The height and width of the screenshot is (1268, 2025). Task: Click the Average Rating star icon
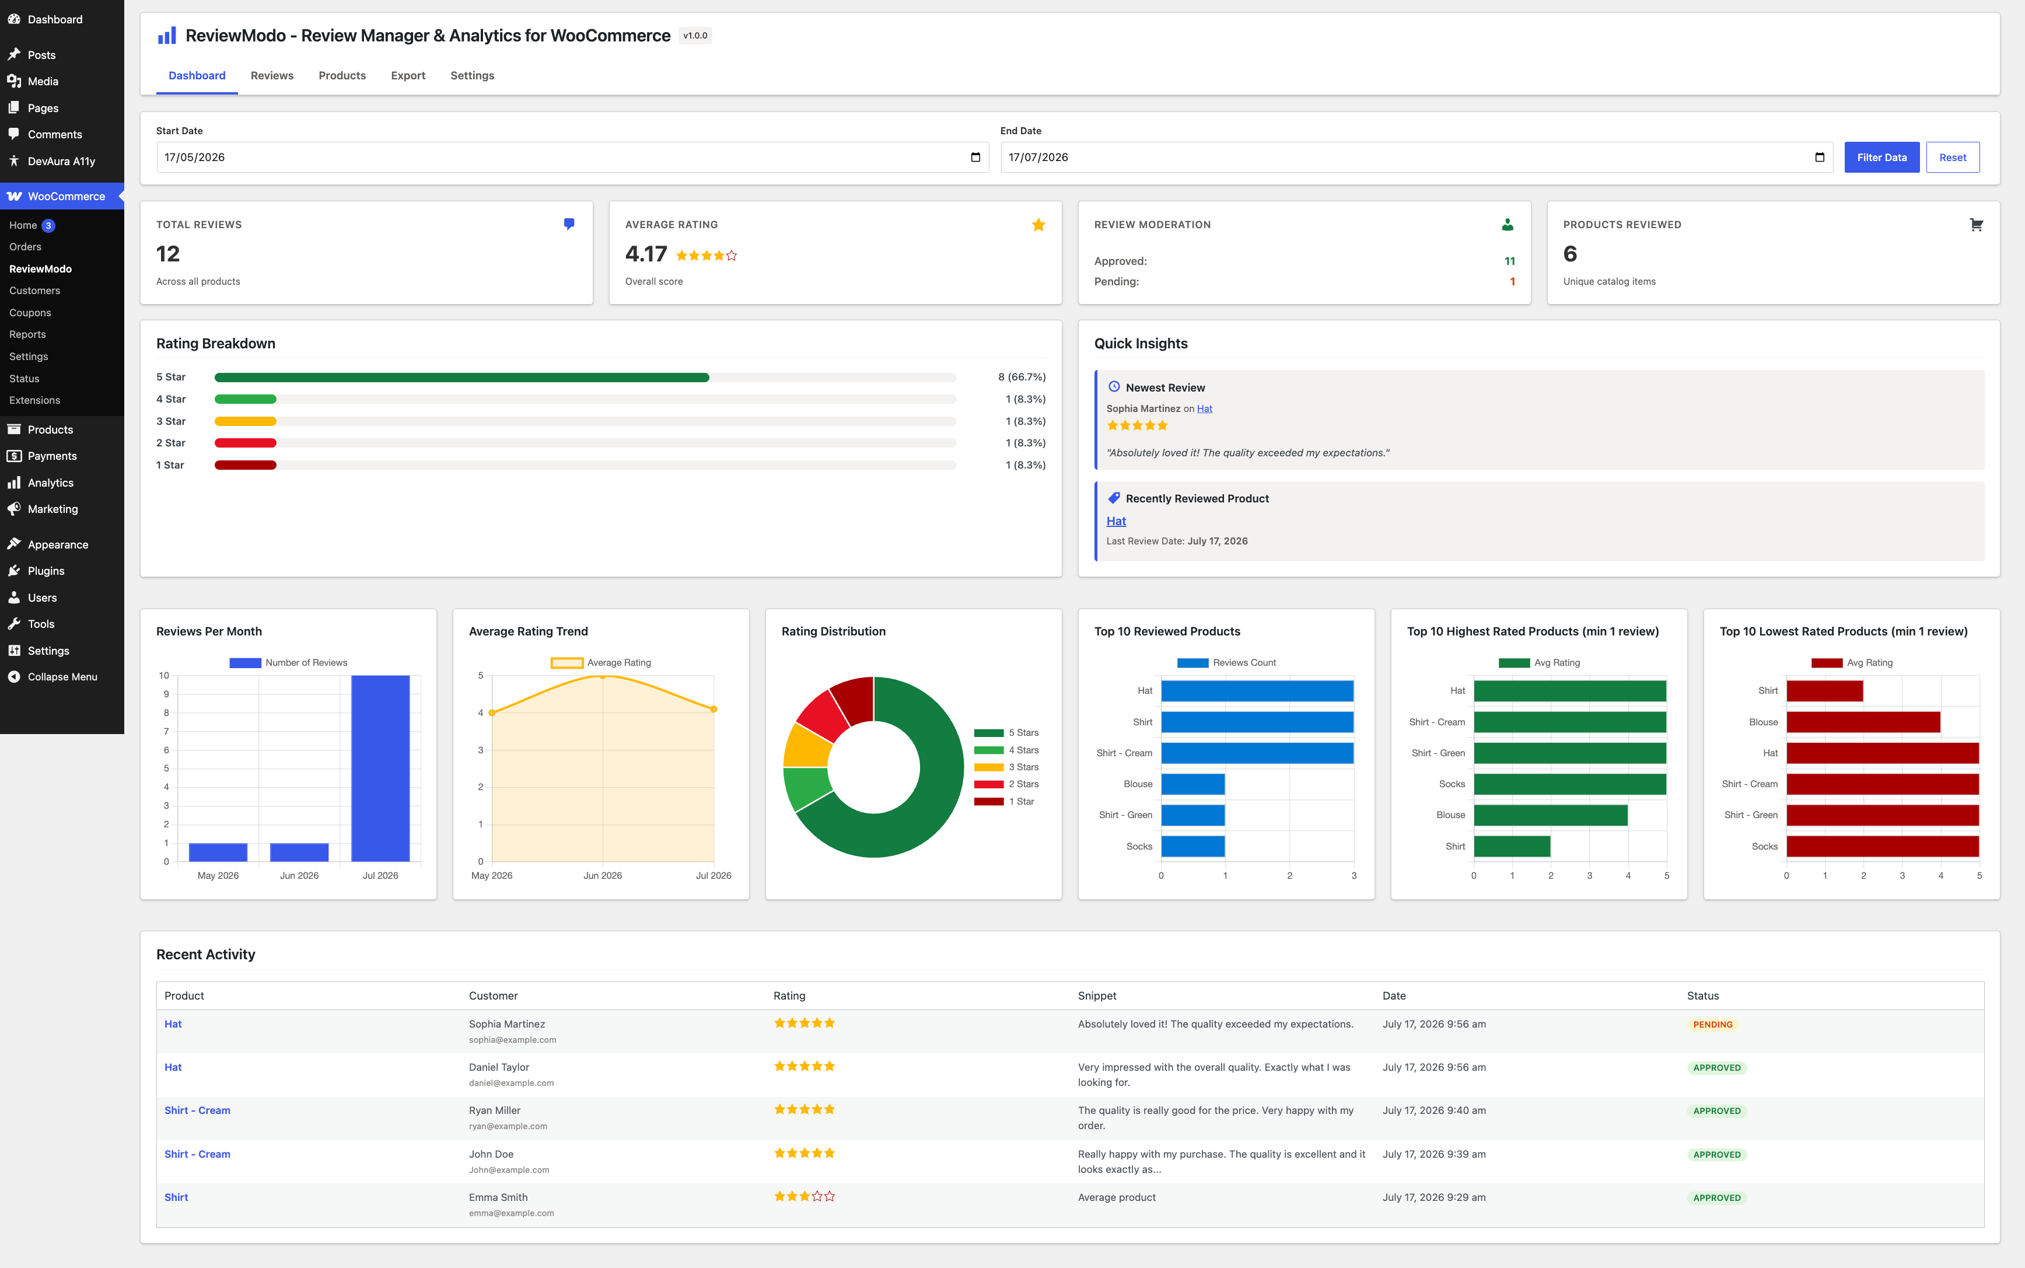pyautogui.click(x=1038, y=224)
